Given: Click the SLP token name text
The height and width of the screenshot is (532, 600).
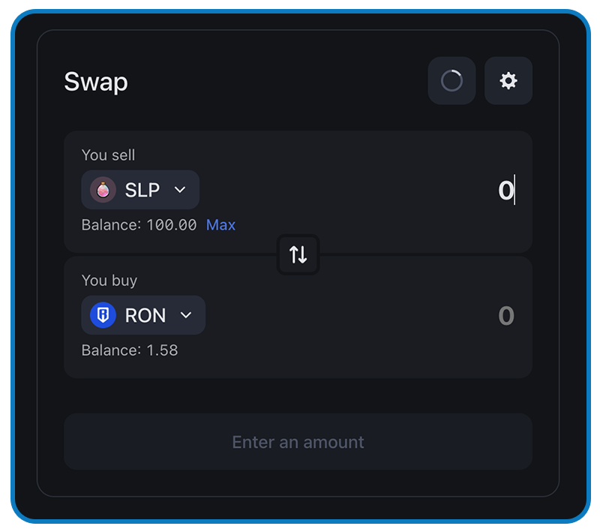Looking at the screenshot, I should coord(142,190).
